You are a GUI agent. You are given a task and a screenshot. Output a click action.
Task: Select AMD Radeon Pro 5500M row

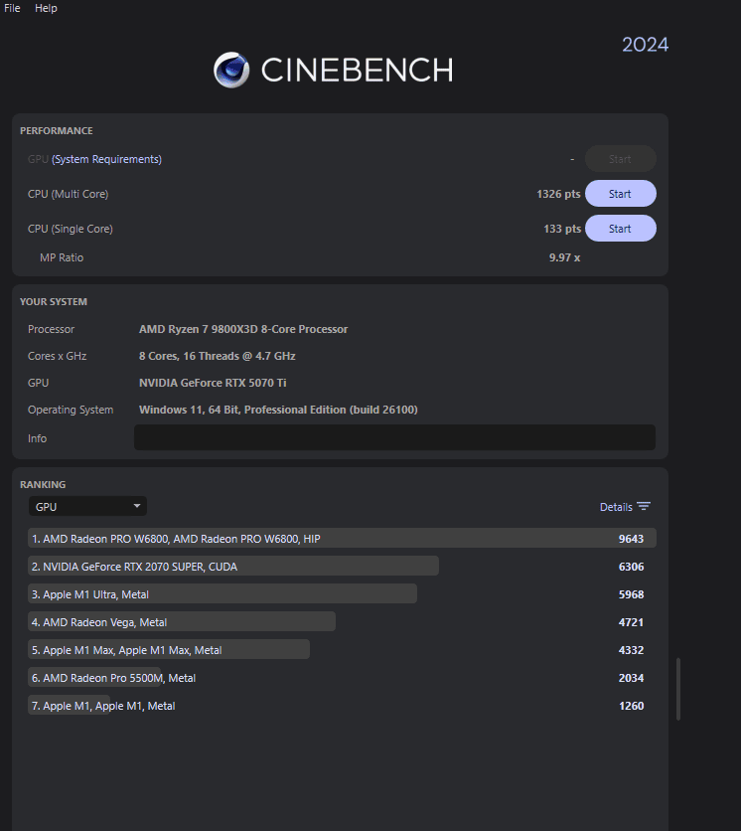tap(342, 677)
